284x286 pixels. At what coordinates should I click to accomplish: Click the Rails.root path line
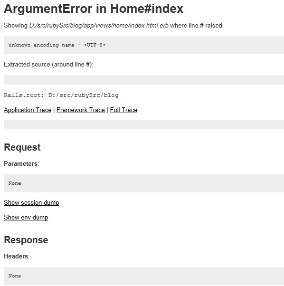tap(61, 95)
